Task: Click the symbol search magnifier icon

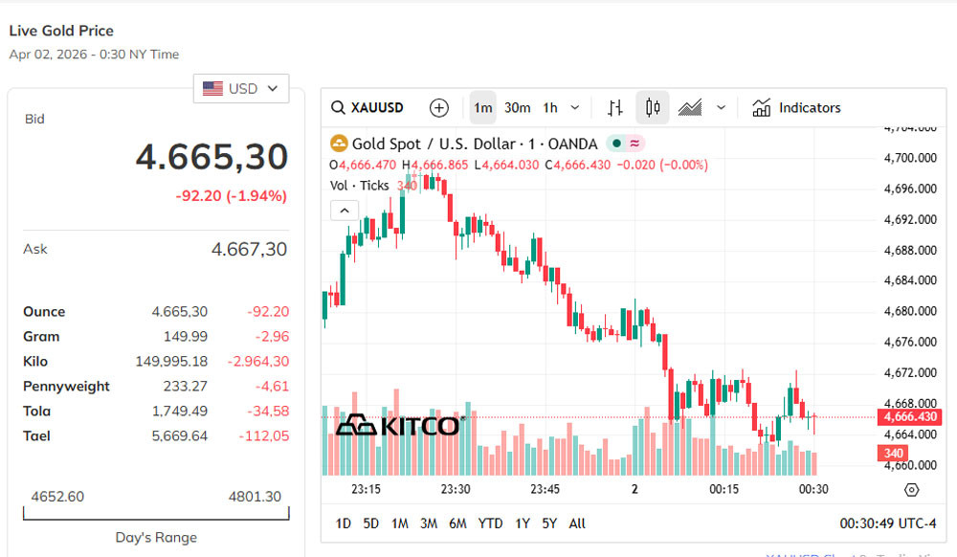Action: [338, 108]
